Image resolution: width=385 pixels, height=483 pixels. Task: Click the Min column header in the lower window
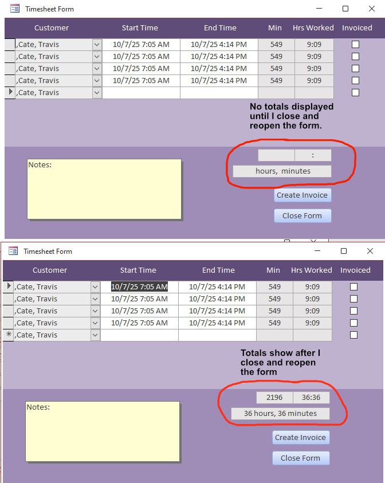[273, 270]
